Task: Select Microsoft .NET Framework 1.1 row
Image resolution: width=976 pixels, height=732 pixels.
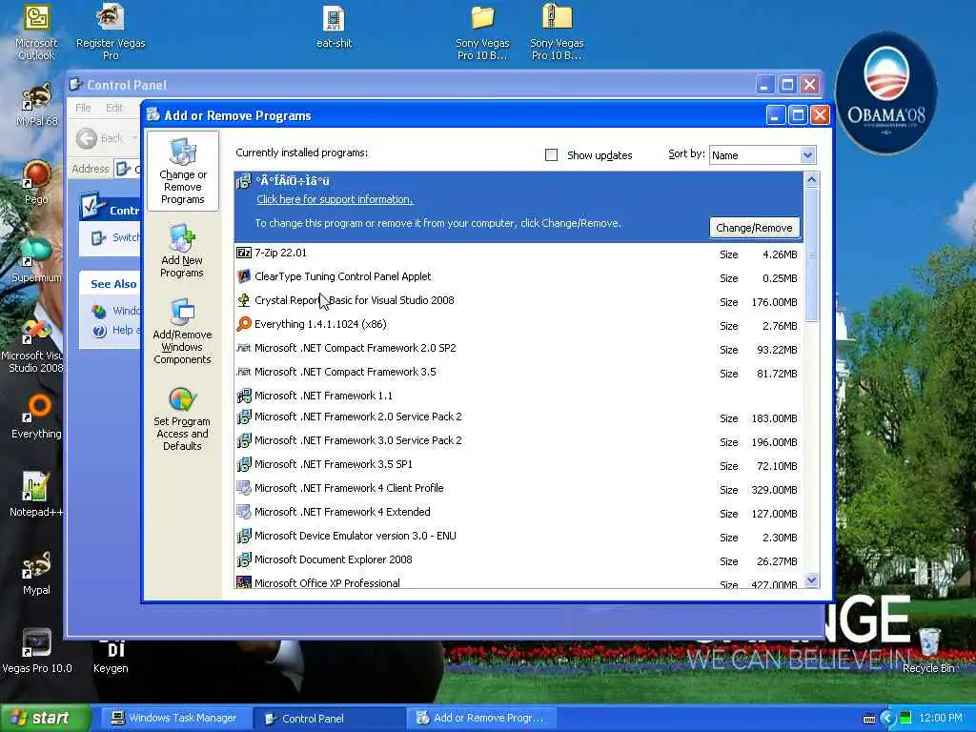Action: click(518, 396)
